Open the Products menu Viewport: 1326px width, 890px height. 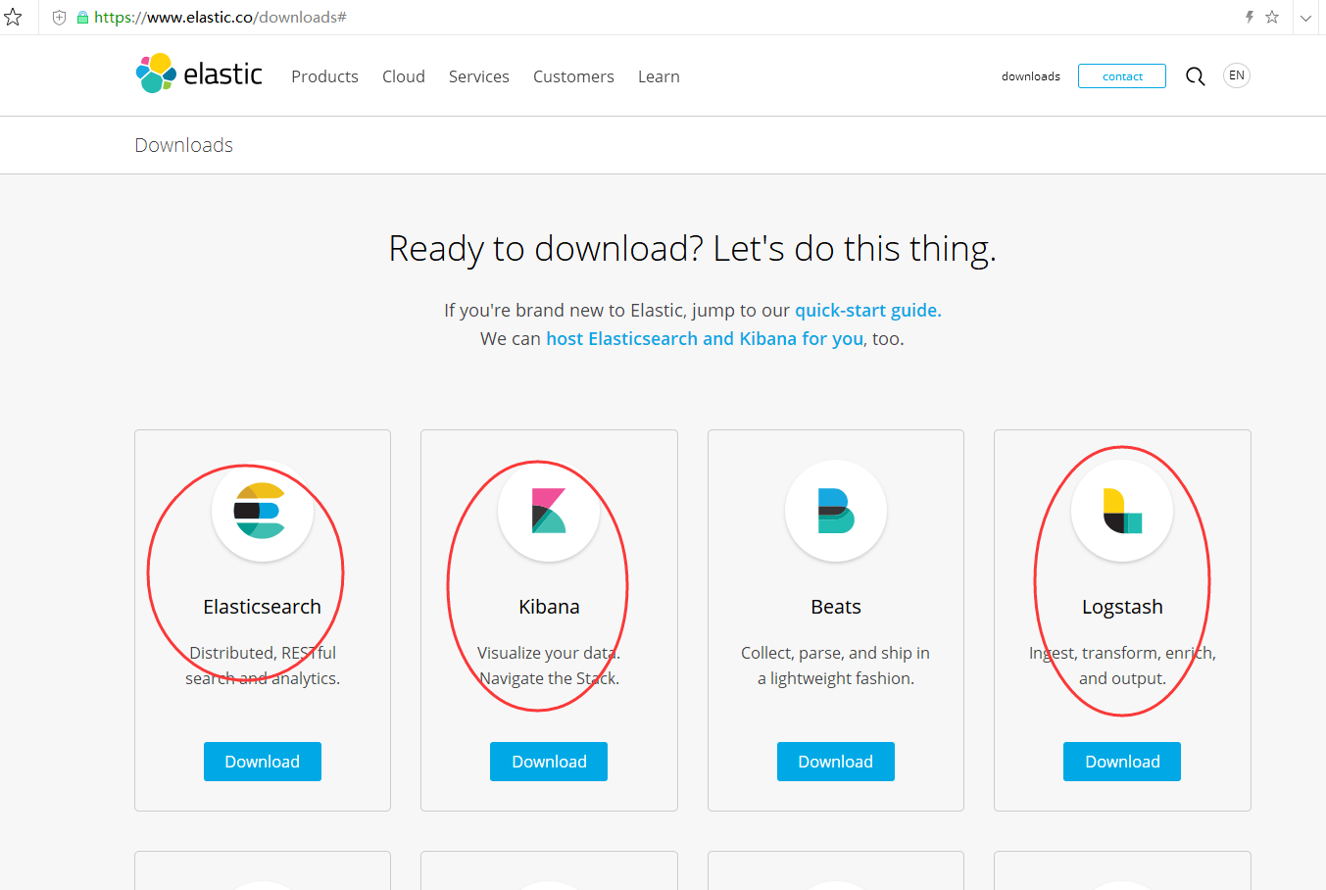pyautogui.click(x=324, y=76)
